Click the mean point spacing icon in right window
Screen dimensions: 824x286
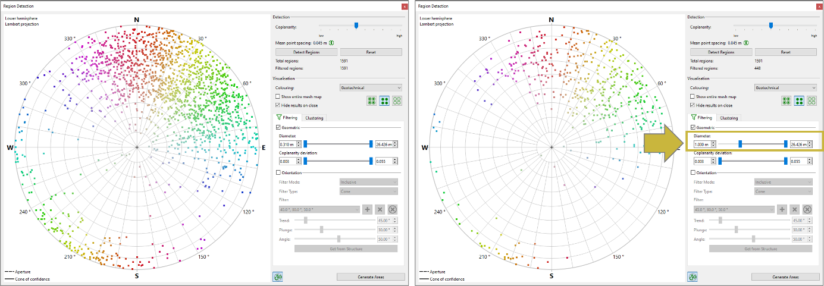pyautogui.click(x=746, y=43)
